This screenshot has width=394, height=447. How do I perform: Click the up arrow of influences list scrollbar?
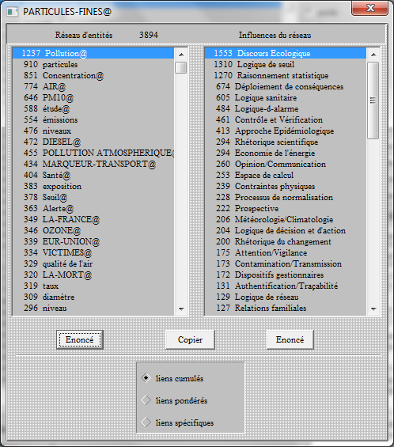point(373,54)
